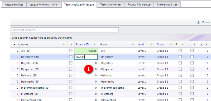
Task: Click Level 1 cell in AIK row
Action: point(146,51)
